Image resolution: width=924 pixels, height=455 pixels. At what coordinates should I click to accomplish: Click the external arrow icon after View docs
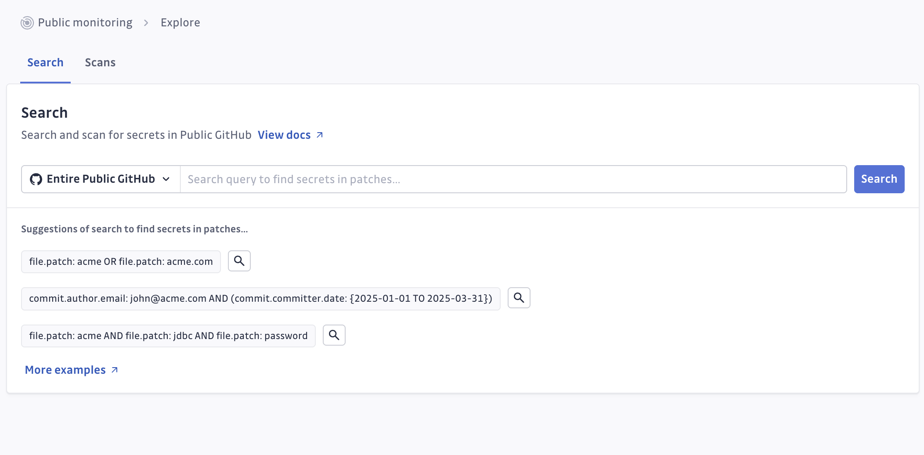point(320,135)
